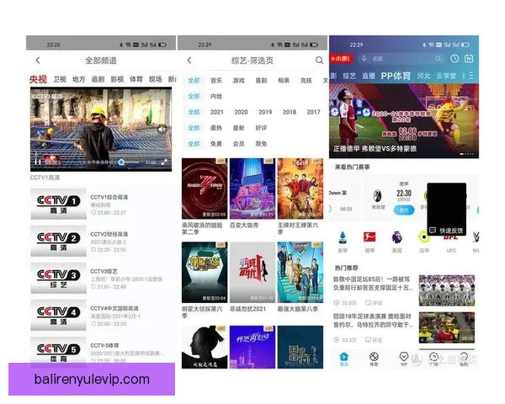Select the 2017 year filter
This screenshot has width=505, height=404.
[x=314, y=112]
